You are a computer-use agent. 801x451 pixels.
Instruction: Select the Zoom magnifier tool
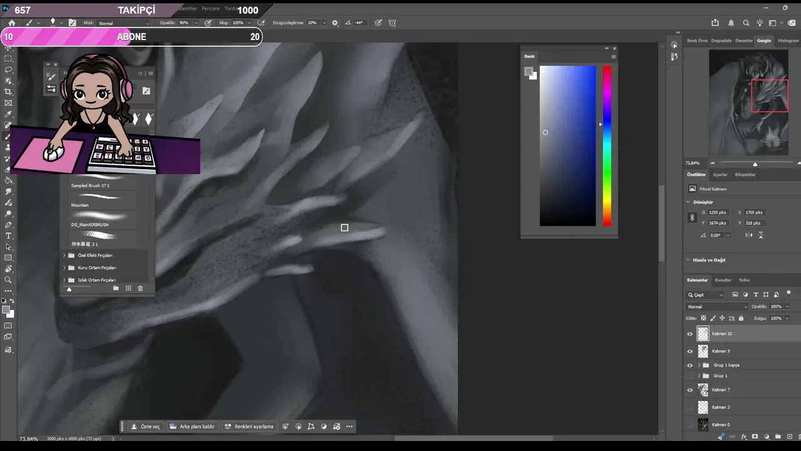[8, 280]
